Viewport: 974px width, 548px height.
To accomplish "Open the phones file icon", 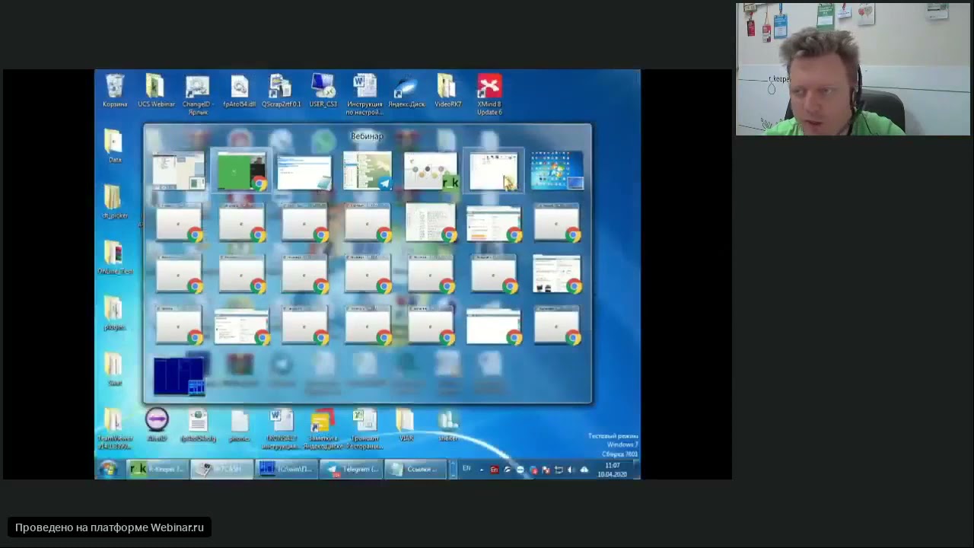I will pos(240,424).
